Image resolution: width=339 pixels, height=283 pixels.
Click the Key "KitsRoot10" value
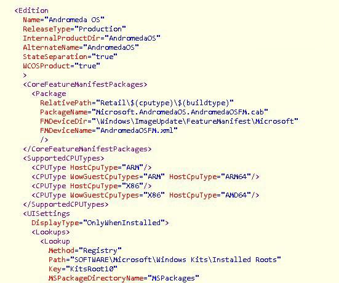pyautogui.click(x=92, y=269)
